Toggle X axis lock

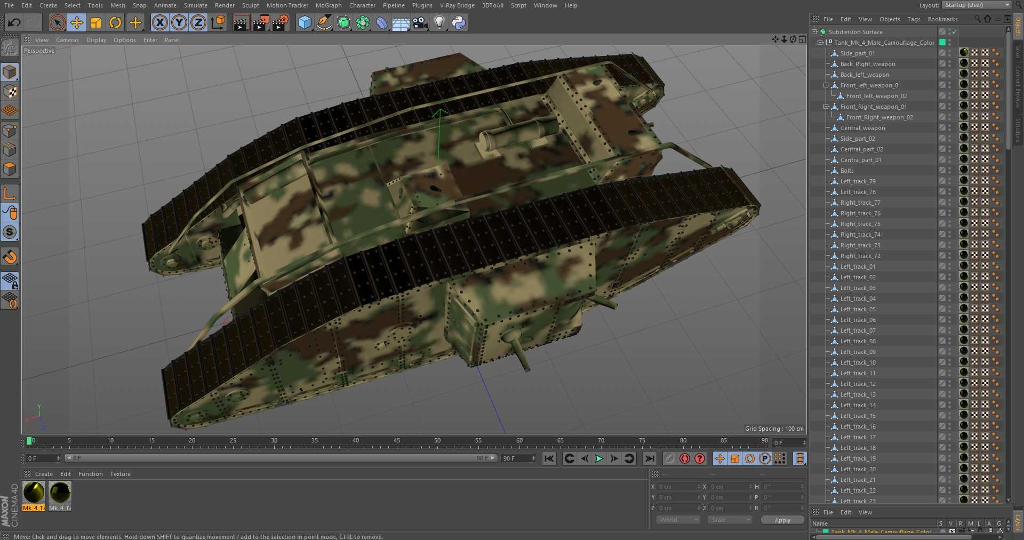tap(159, 22)
